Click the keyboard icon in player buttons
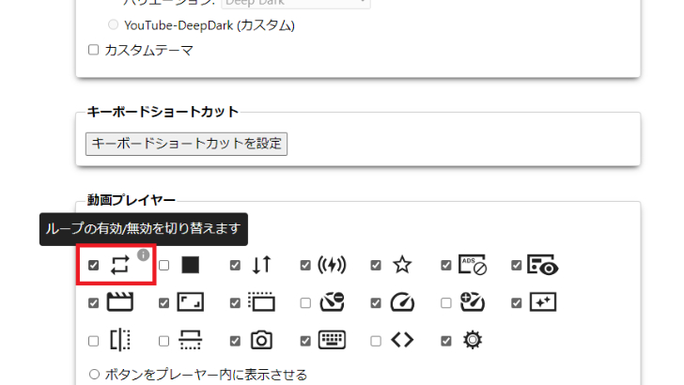684x385 pixels. 332,340
